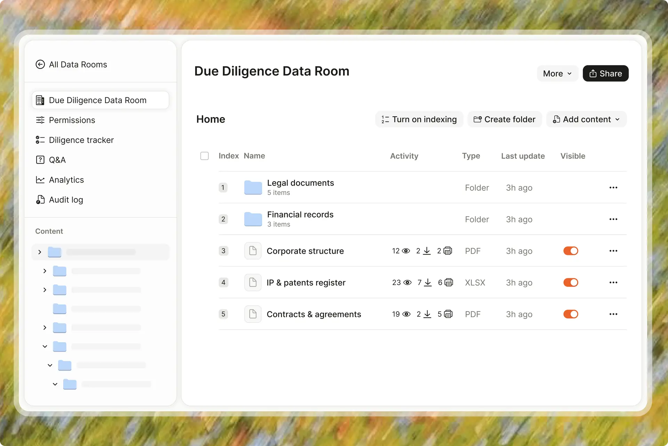Open more options for Financial records
The height and width of the screenshot is (446, 668).
(613, 219)
